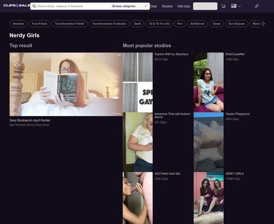Go to the Studios page
Viewport: 274px width, 224px height.
[167, 6]
